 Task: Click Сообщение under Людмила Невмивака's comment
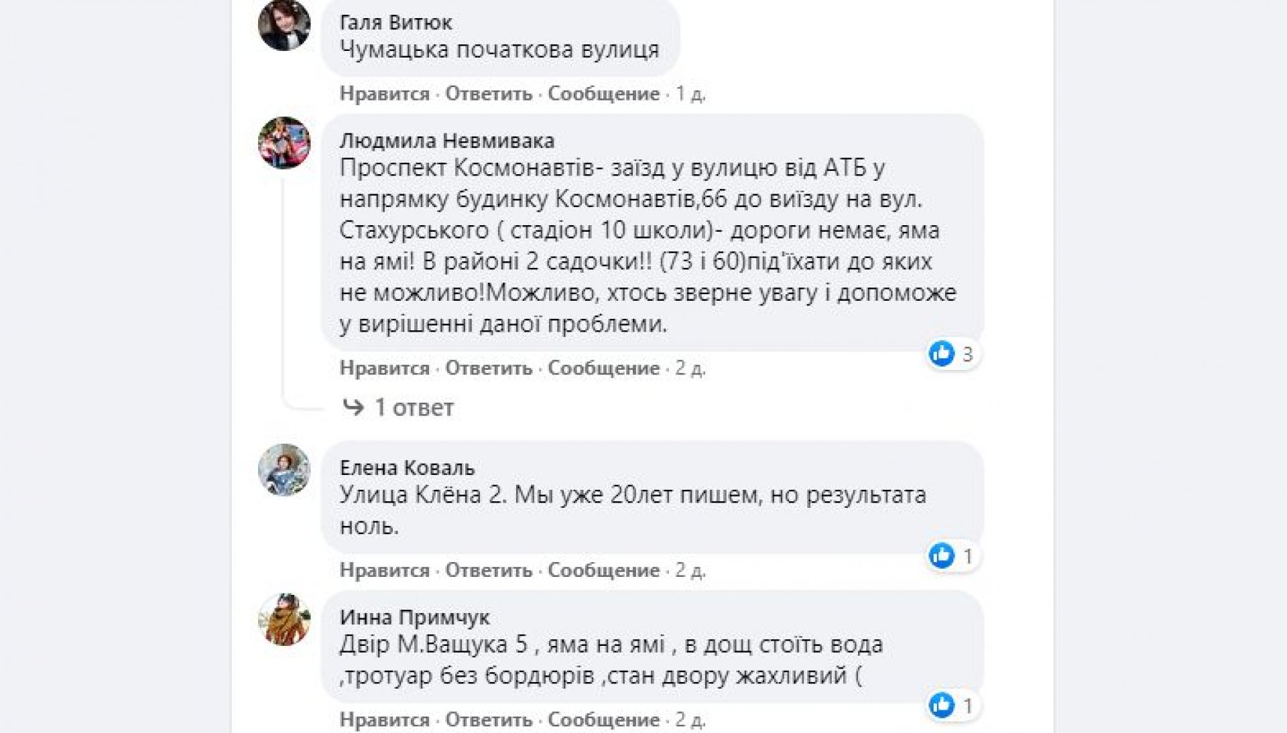[603, 368]
